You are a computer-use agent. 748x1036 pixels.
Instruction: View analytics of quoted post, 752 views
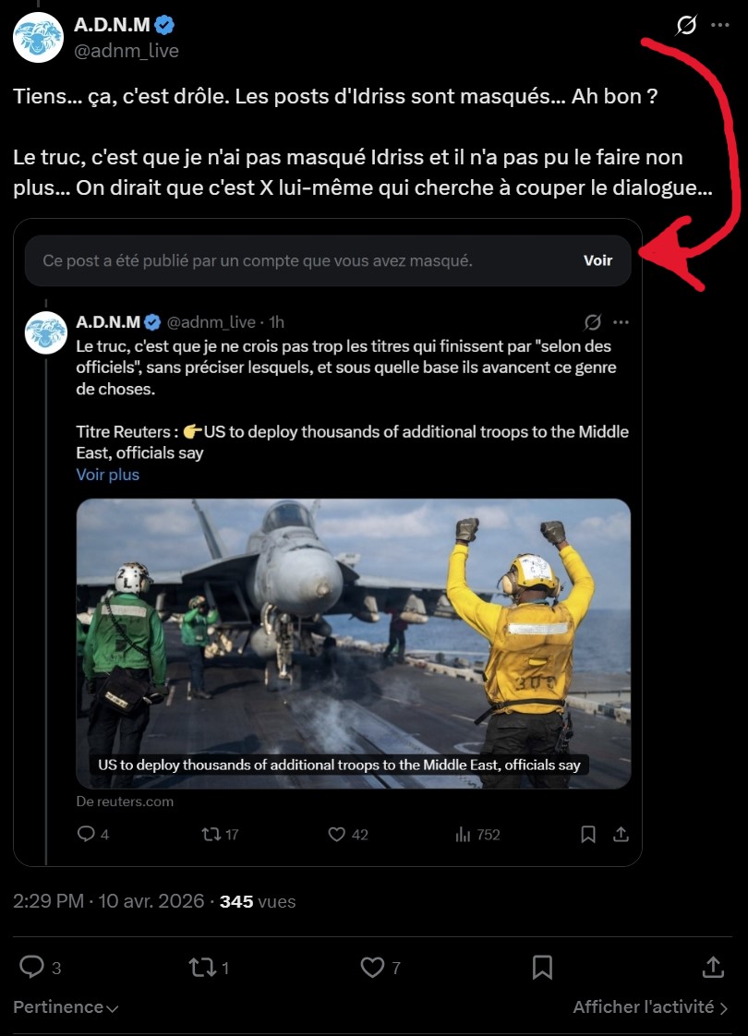coord(464,834)
